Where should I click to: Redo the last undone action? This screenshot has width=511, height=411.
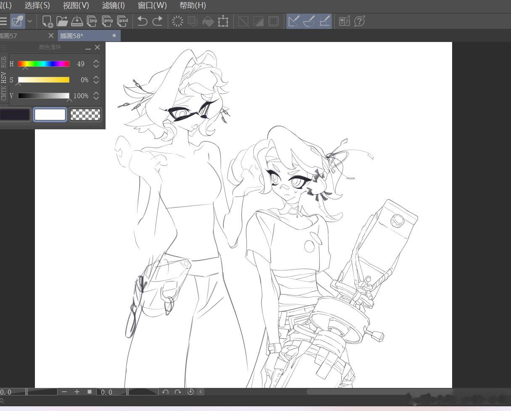[x=158, y=21]
